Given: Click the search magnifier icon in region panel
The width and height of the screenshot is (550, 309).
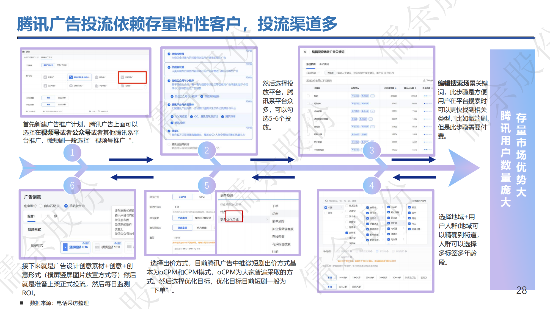Looking at the screenshot, I should (326, 201).
